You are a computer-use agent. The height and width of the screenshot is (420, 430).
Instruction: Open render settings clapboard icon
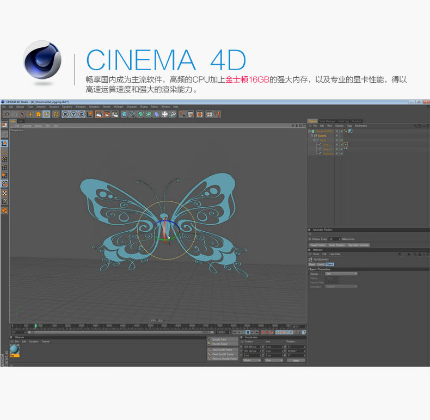tap(115, 114)
